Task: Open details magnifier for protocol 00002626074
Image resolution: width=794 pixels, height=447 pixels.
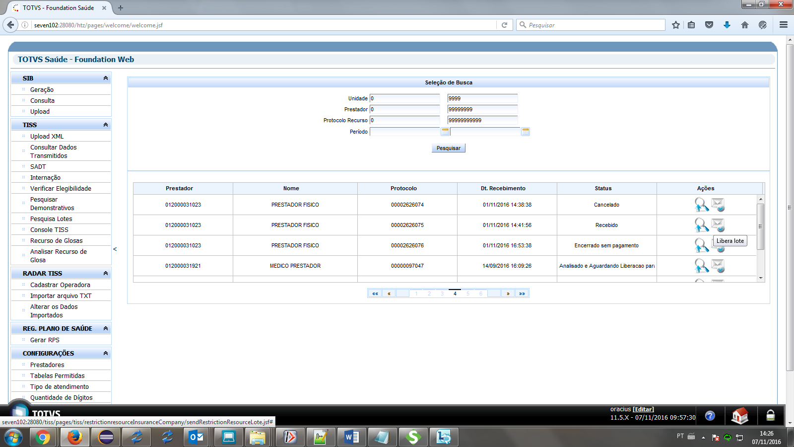Action: (701, 205)
